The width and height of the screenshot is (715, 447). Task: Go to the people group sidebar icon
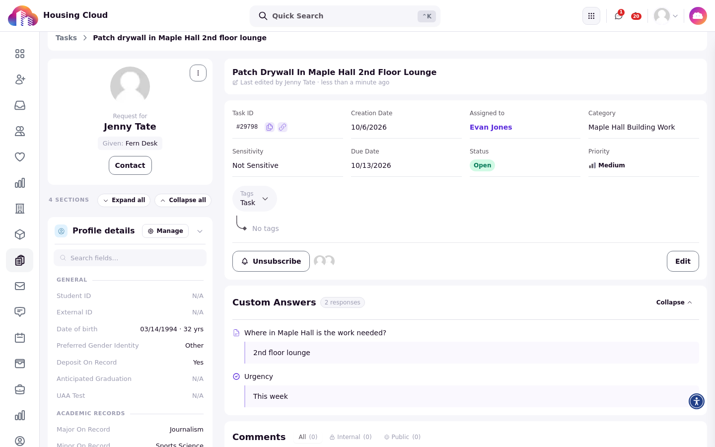tap(20, 131)
